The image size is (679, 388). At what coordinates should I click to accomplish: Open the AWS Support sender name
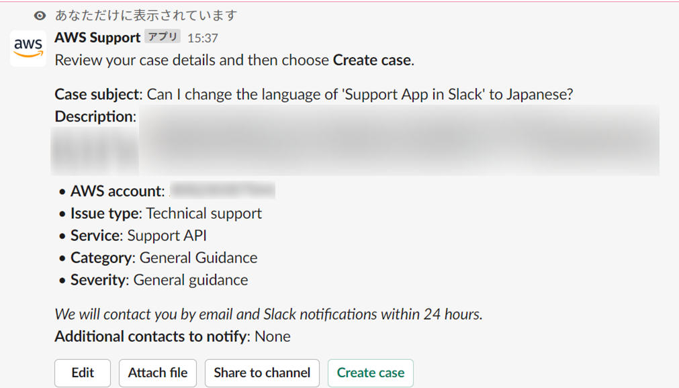(97, 38)
